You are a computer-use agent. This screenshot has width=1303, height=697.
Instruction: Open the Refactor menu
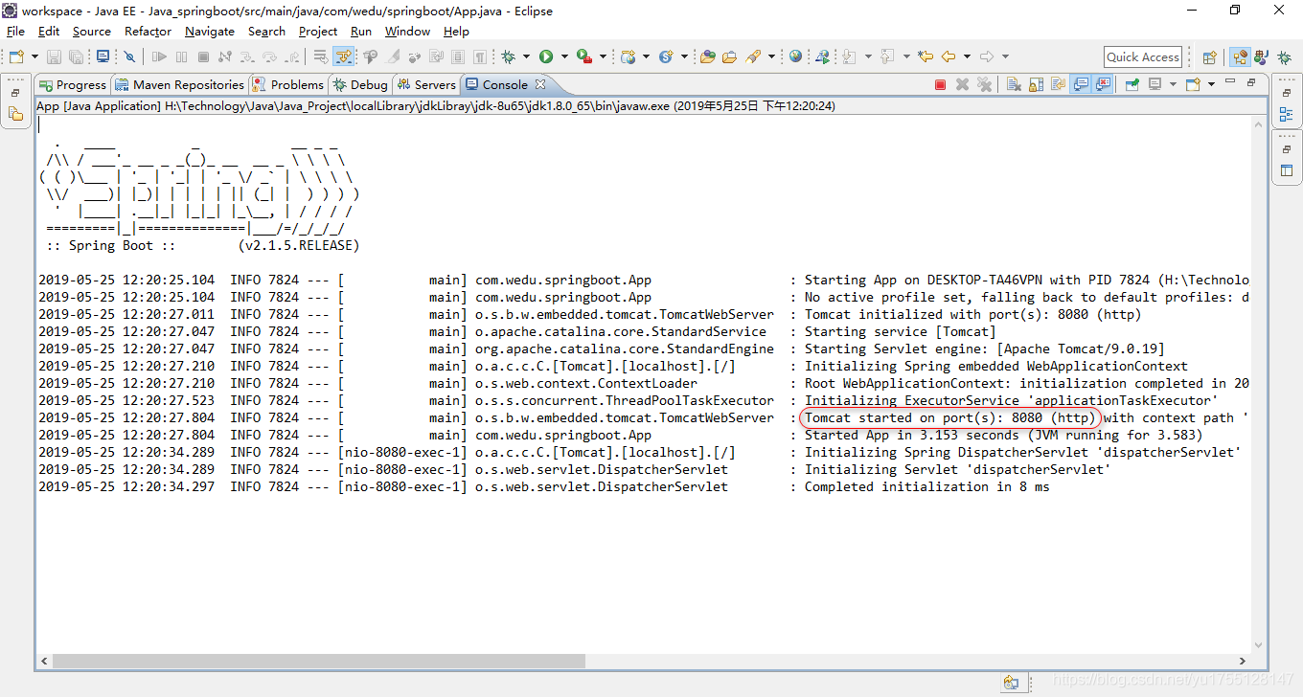pyautogui.click(x=148, y=32)
